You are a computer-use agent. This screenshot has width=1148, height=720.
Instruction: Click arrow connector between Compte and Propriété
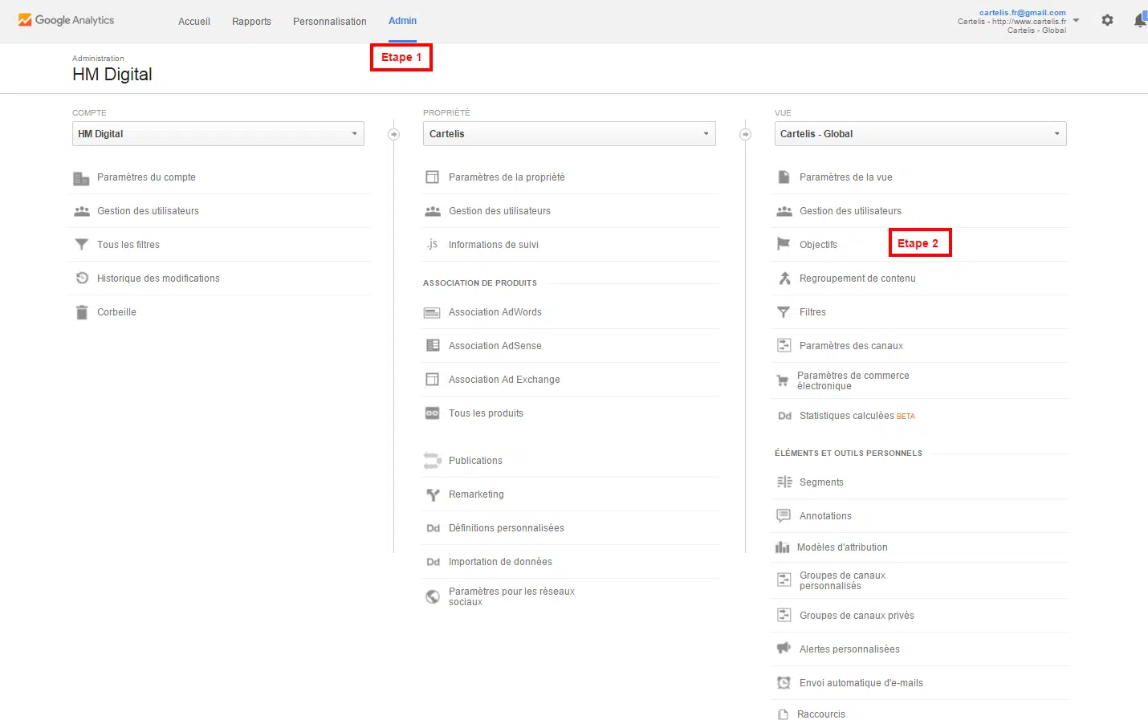pos(393,134)
